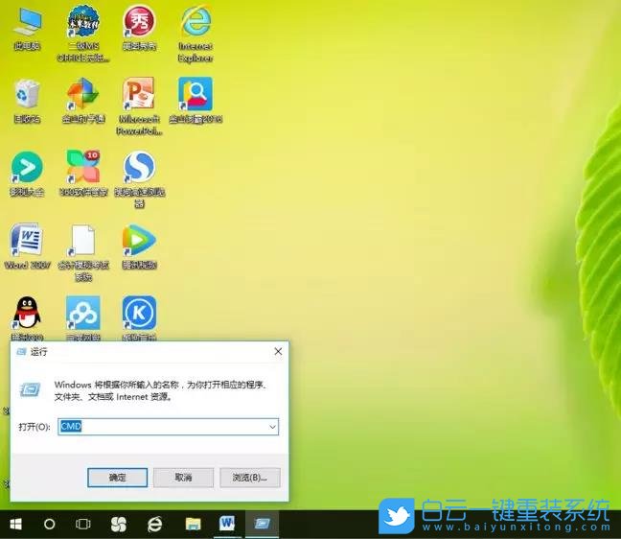Click the Run dialog Open input field
Screen dimensions: 621x539
(163, 426)
